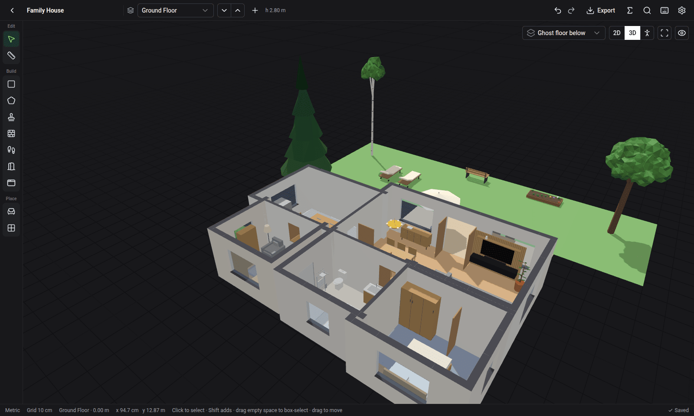
Task: Go back with the left chevron
Action: pos(12,10)
